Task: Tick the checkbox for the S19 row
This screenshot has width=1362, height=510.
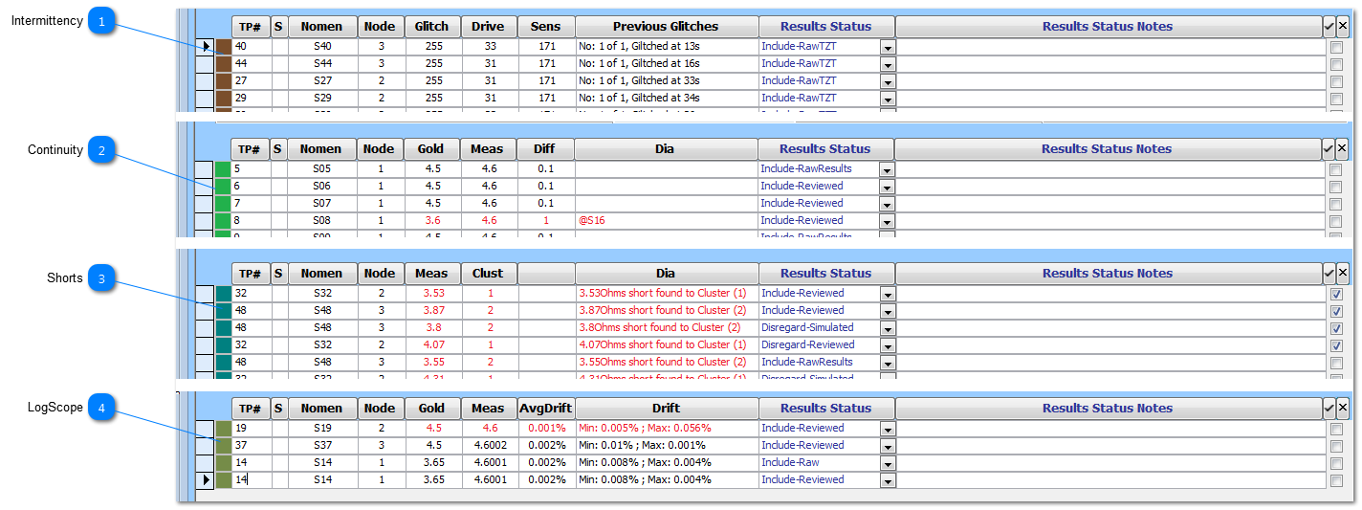Action: coord(1336,429)
